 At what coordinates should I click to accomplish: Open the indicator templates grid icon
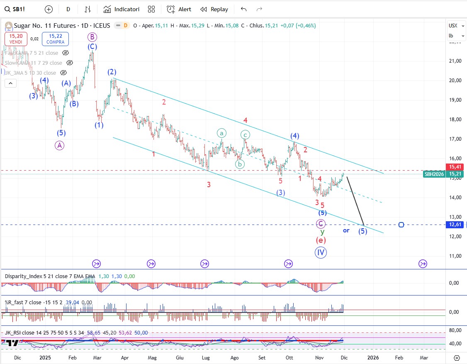tap(151, 9)
